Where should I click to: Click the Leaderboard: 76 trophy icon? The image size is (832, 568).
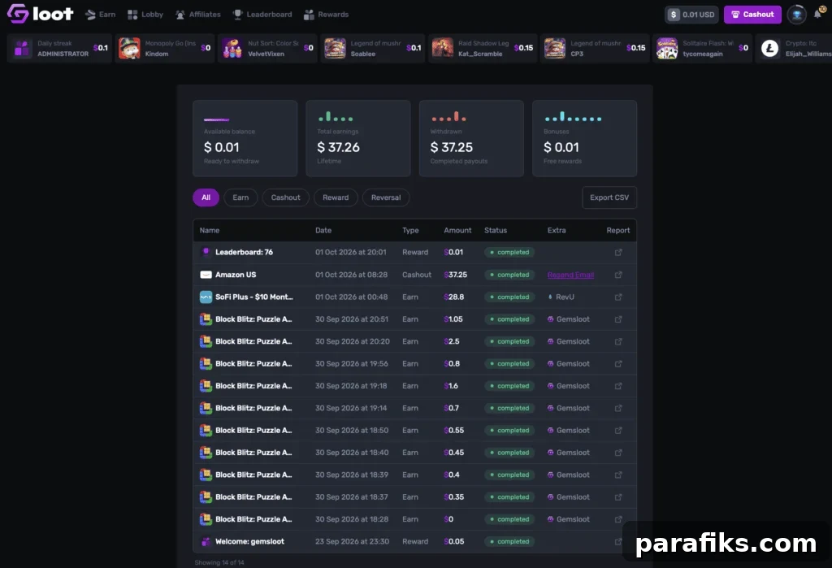206,252
